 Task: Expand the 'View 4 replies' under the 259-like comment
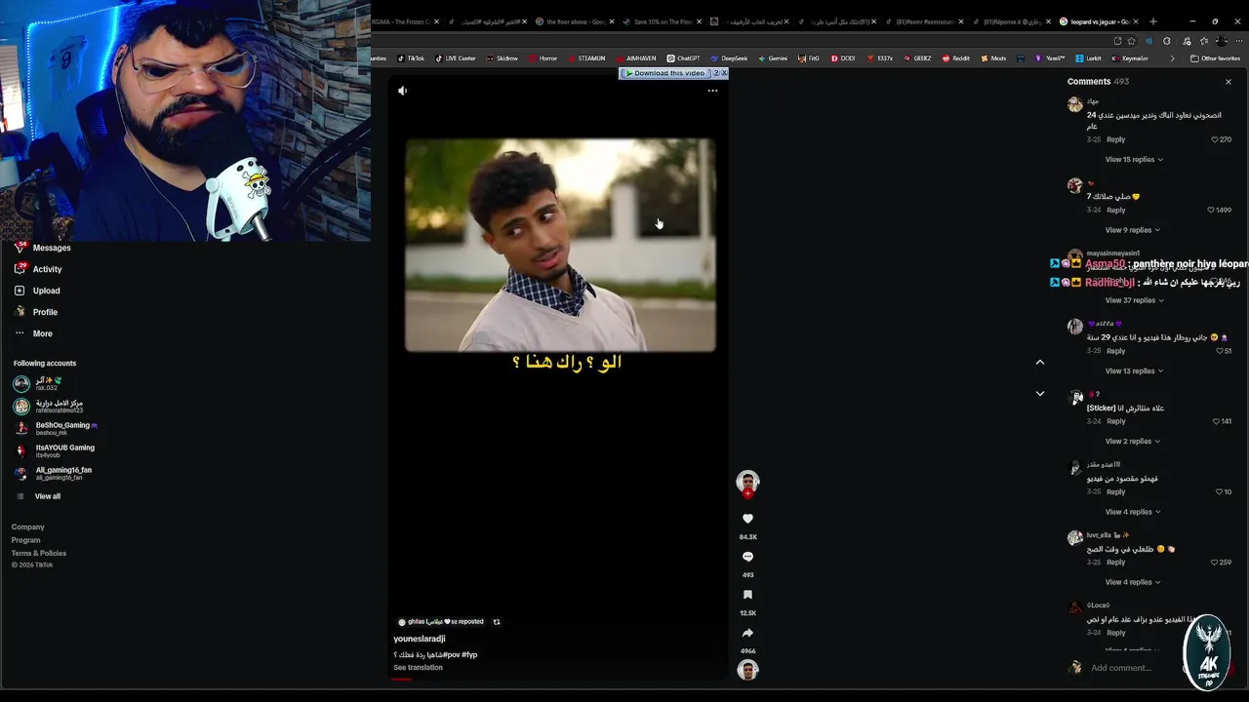click(x=1132, y=582)
